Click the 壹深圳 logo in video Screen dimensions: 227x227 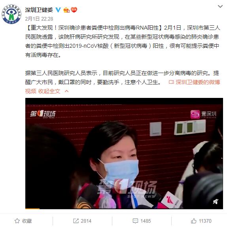click(x=203, y=114)
